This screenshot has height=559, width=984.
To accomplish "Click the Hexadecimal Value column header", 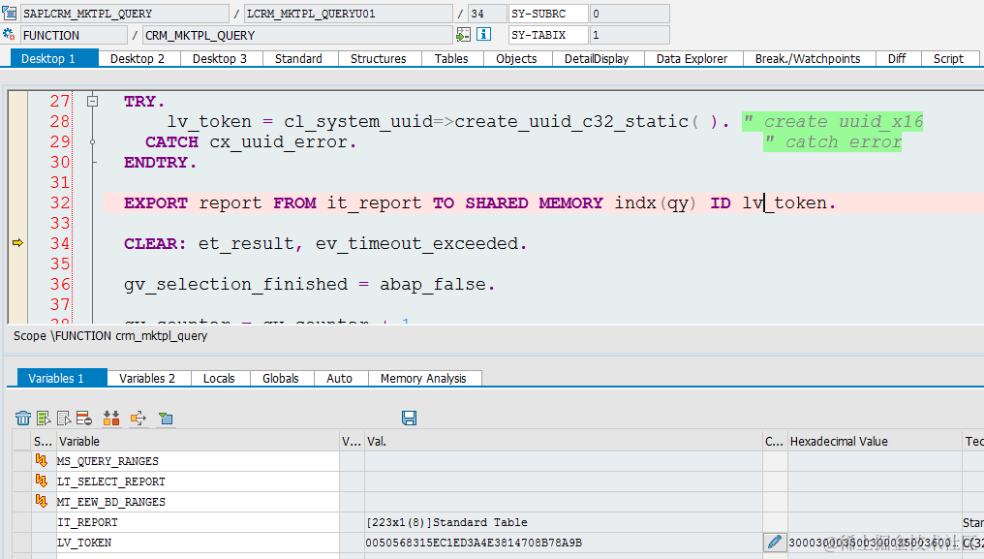I will [x=875, y=441].
